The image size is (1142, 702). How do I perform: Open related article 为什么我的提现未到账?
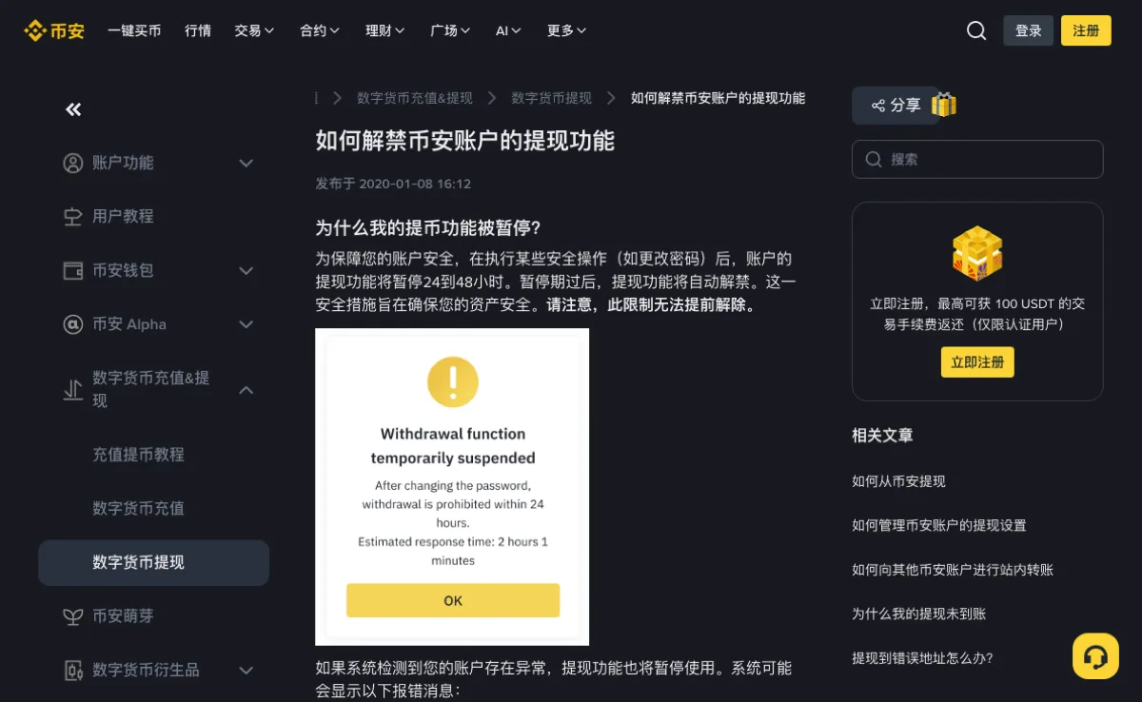(918, 614)
